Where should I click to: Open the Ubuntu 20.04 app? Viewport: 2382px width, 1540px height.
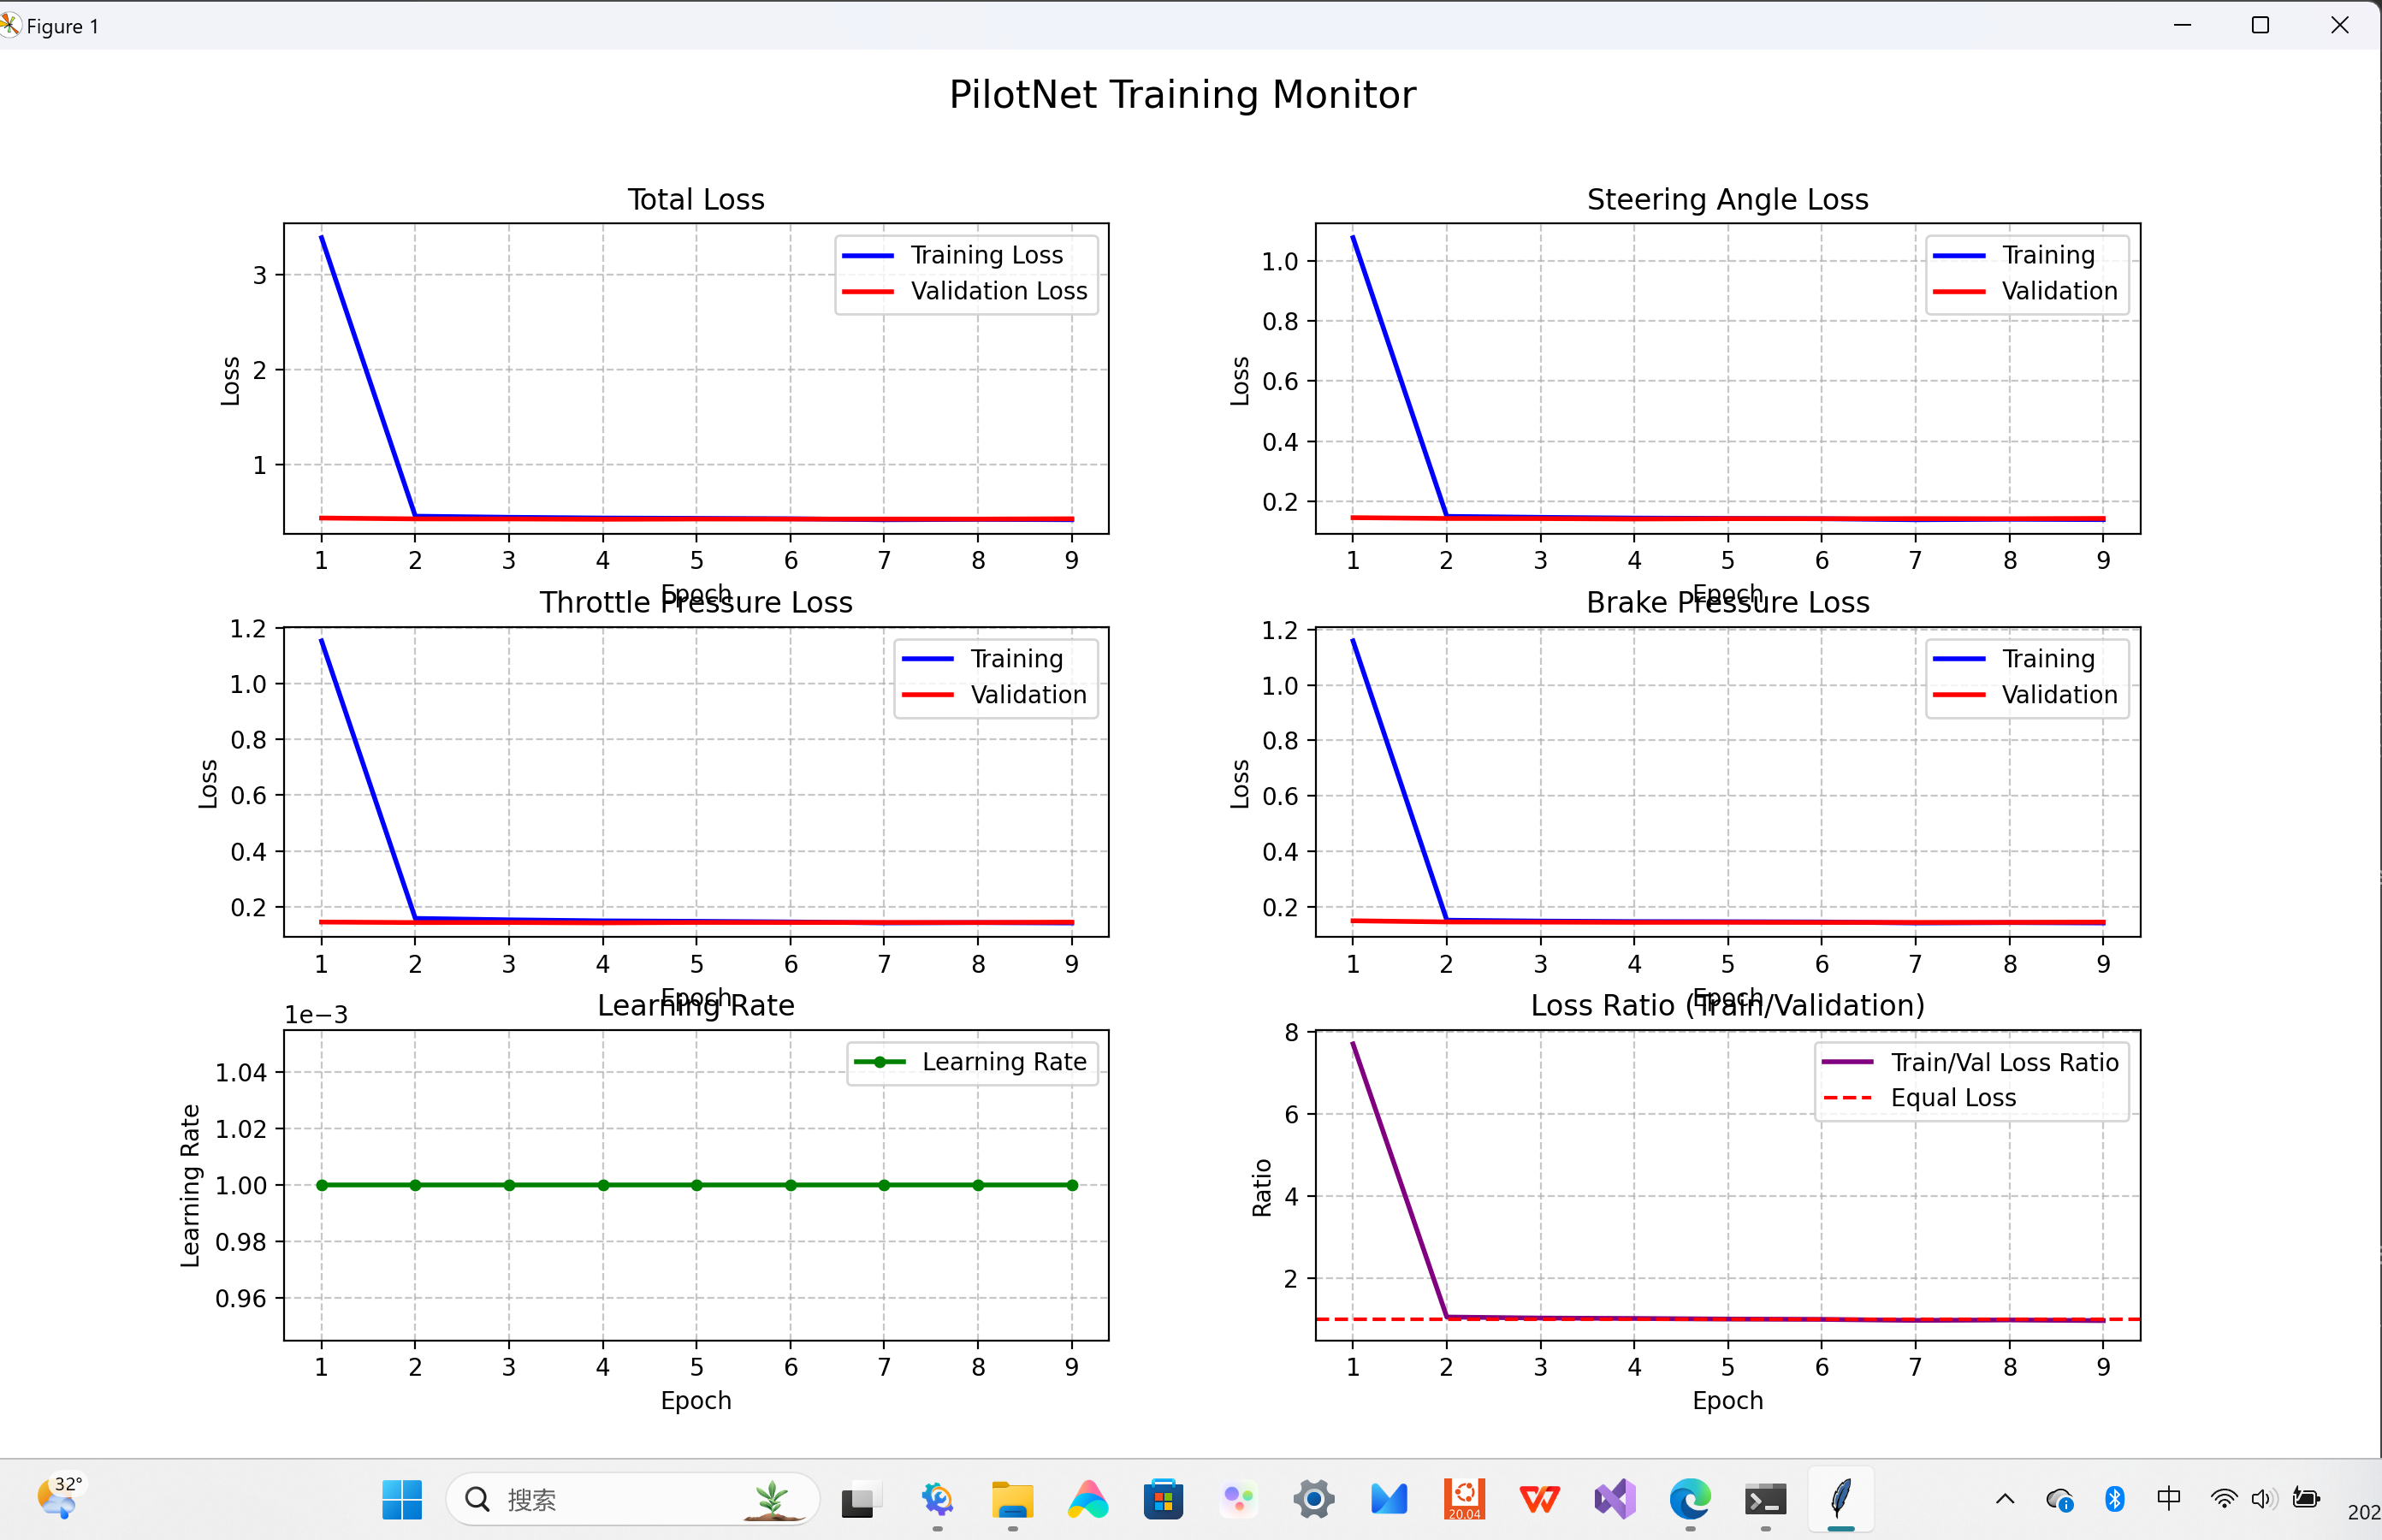[x=1464, y=1499]
